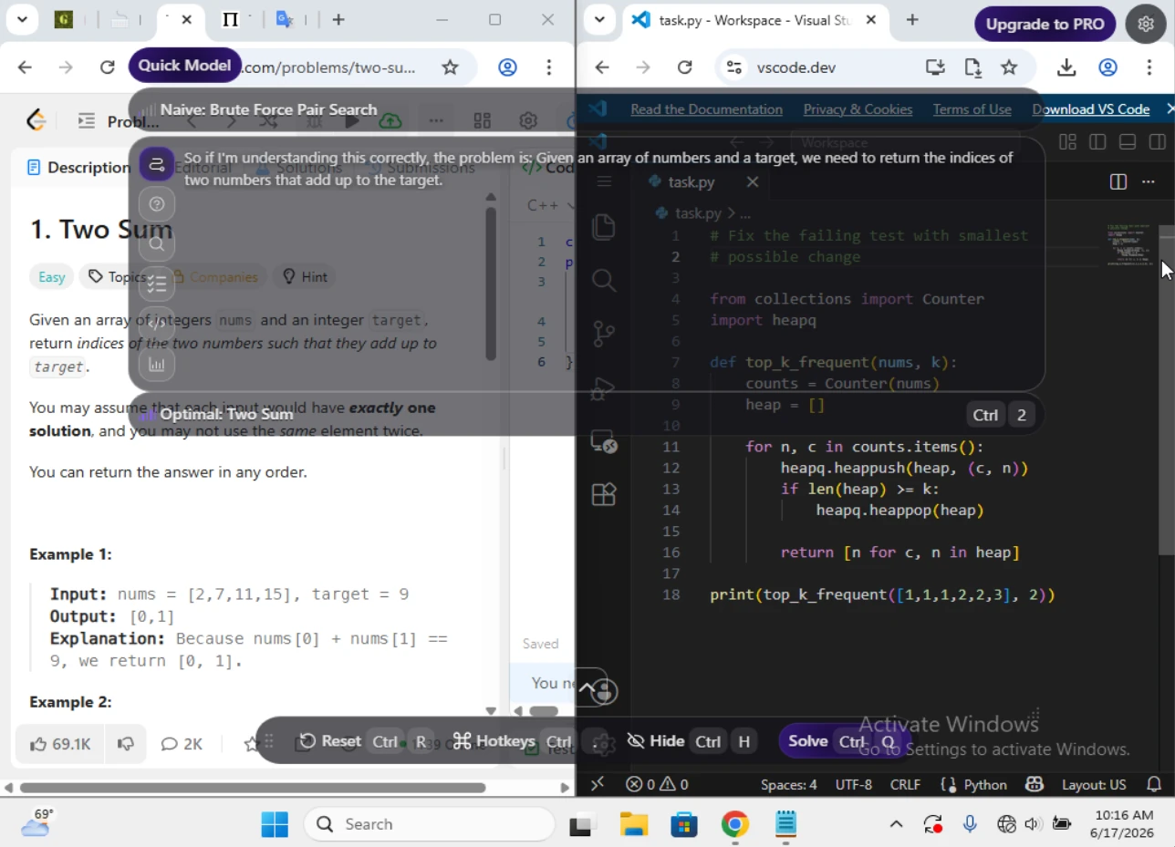Open a new tab in left Chrome window

coord(338,19)
